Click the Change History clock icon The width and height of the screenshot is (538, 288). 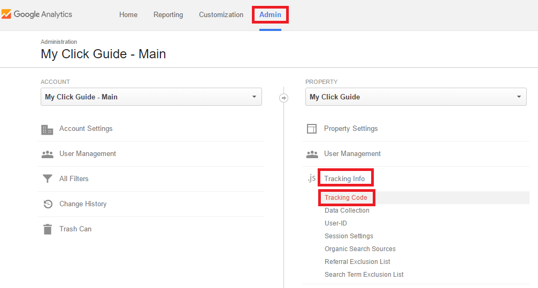(x=48, y=204)
